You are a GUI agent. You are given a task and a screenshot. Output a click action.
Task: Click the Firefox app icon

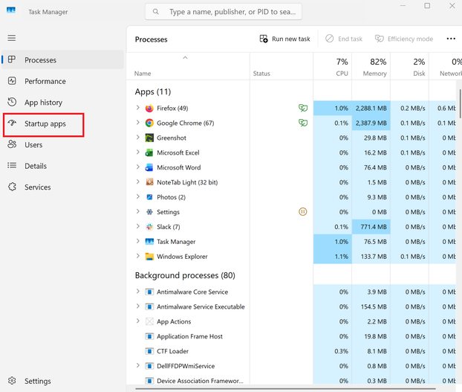pyautogui.click(x=149, y=109)
